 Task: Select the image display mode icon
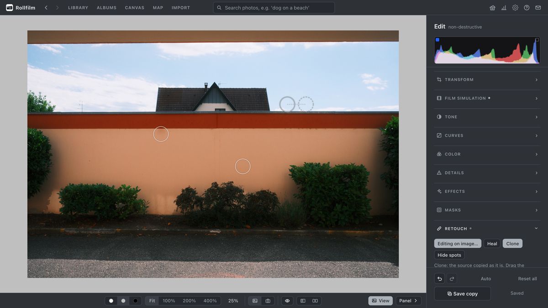255,301
